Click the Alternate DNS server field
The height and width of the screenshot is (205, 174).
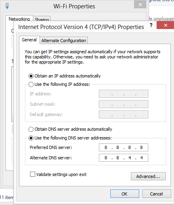123,158
